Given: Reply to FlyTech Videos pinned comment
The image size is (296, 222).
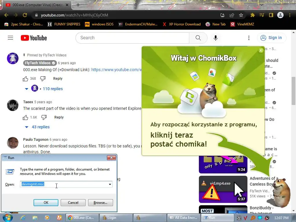Looking at the screenshot, I should (x=58, y=79).
